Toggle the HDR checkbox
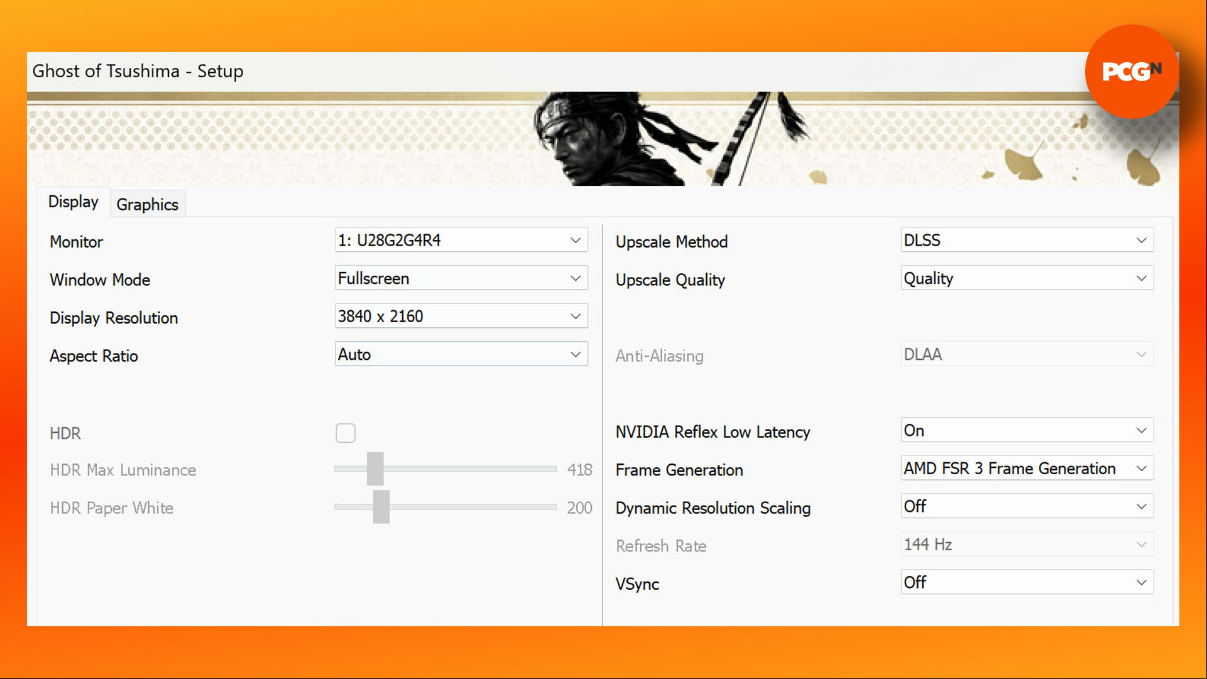1207x679 pixels. [x=346, y=433]
